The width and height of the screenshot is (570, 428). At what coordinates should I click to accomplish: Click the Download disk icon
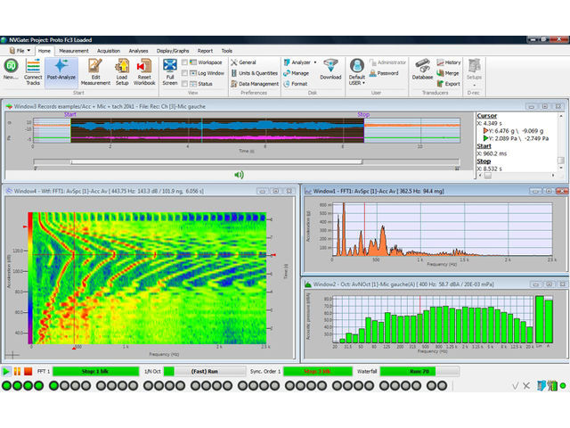pos(330,70)
